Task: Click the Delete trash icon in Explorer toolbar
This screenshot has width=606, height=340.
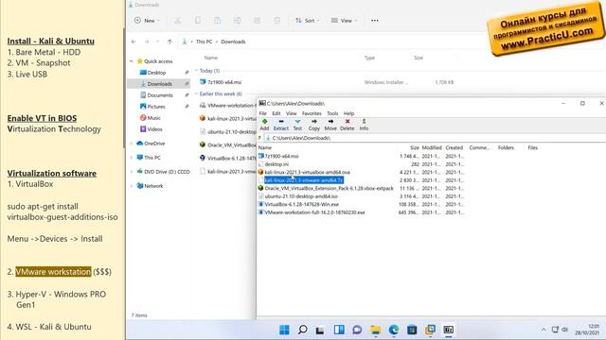Action: (276, 21)
